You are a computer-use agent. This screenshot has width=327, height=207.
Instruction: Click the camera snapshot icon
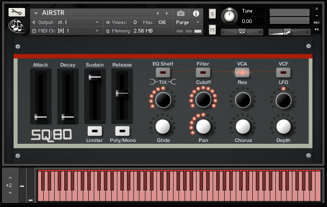click(181, 13)
